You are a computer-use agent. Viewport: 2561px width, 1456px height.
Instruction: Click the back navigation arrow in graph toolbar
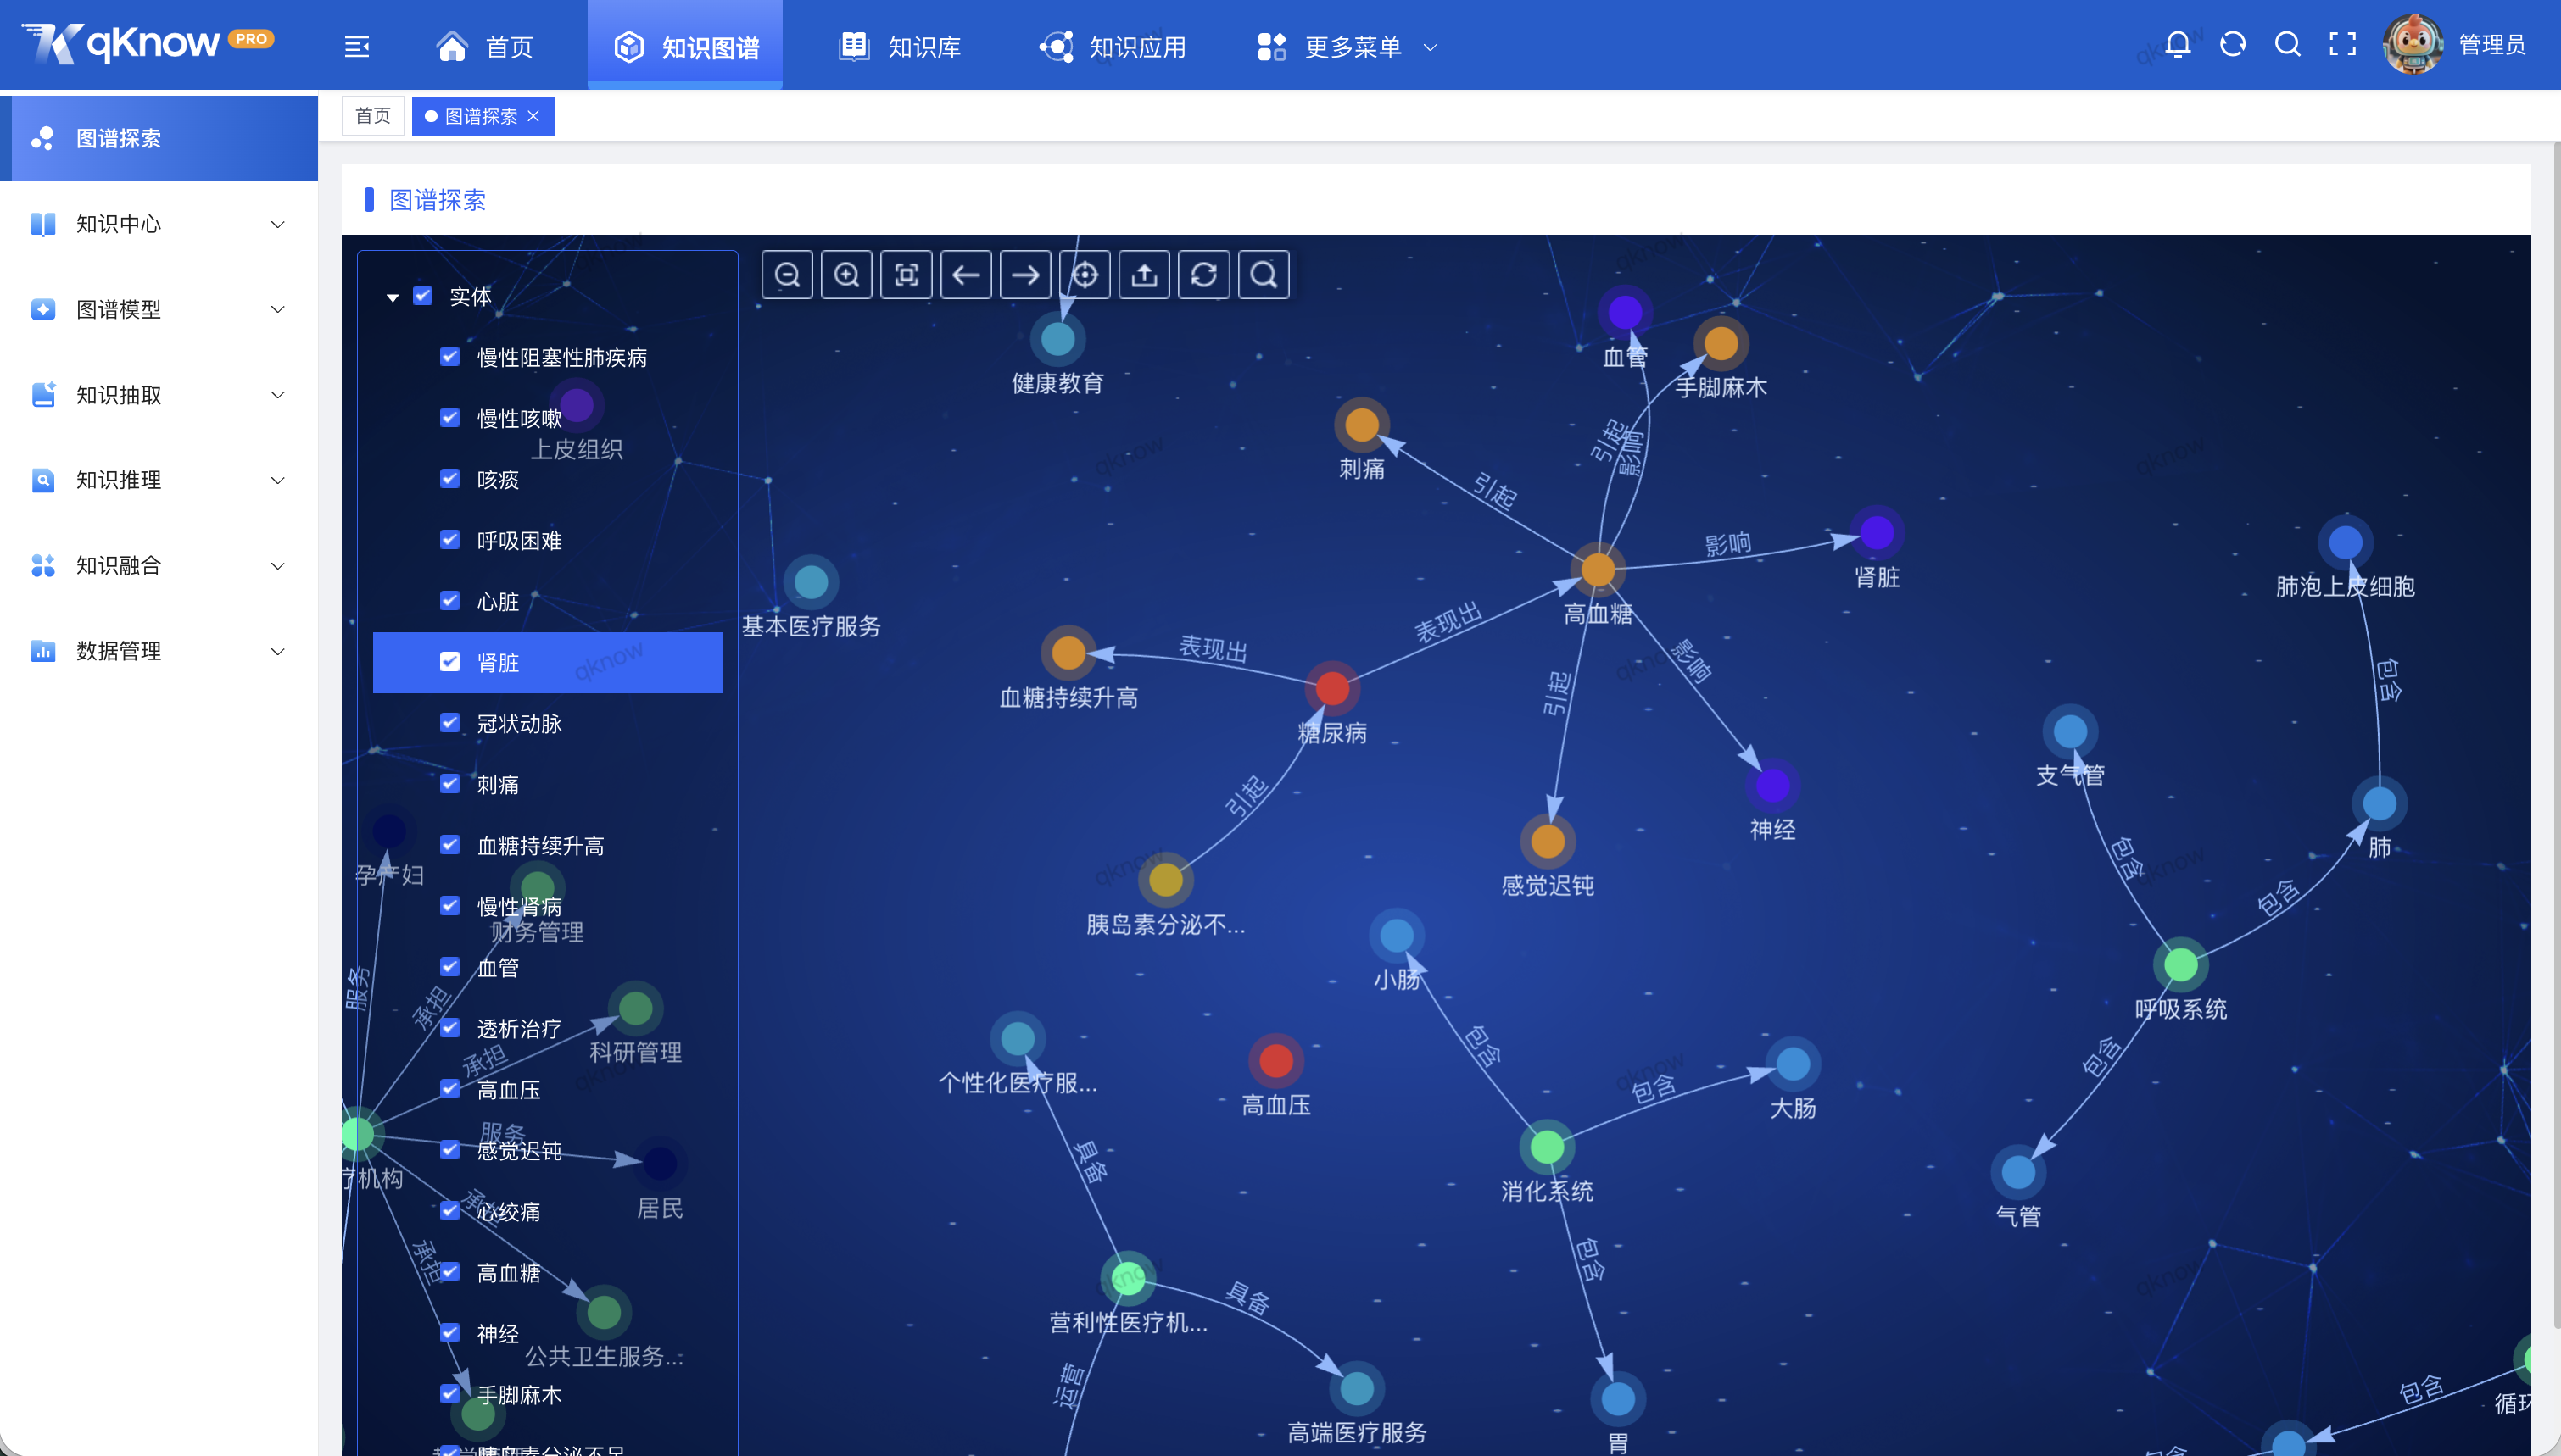point(967,274)
